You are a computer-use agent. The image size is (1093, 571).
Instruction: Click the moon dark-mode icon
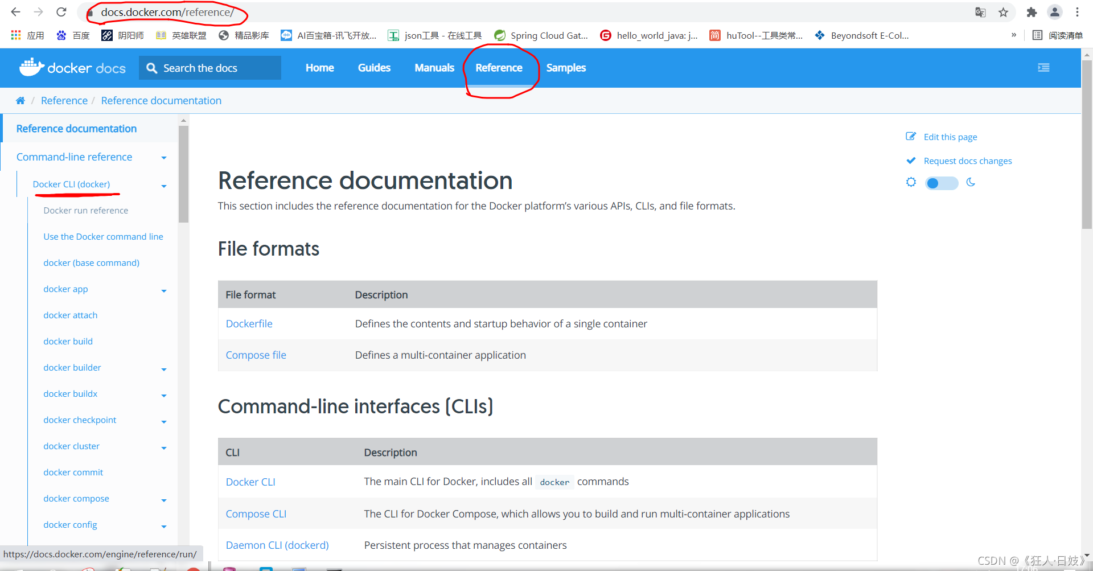[x=971, y=182]
